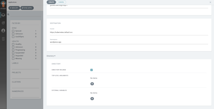Click the DIRECTORY RECURSE label
The height and width of the screenshot is (109, 214).
(x=59, y=70)
